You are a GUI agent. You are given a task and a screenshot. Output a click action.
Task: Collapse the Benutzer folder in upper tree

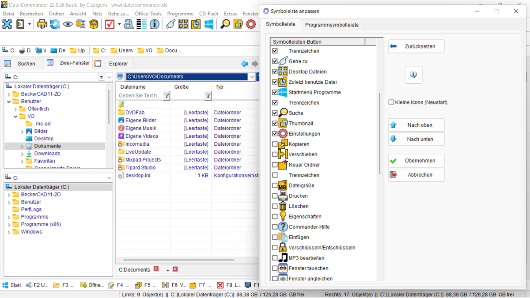pos(9,102)
